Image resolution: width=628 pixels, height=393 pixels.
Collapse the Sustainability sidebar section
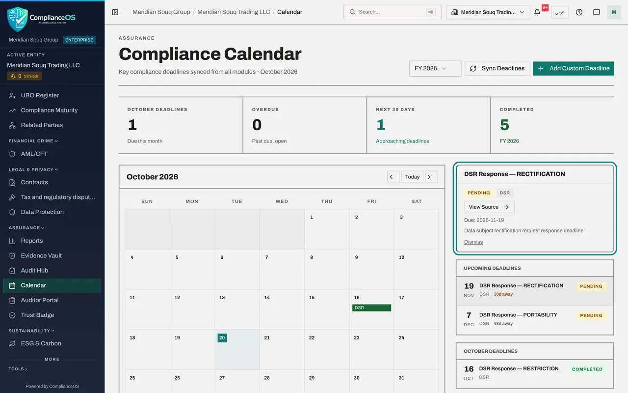click(x=31, y=331)
